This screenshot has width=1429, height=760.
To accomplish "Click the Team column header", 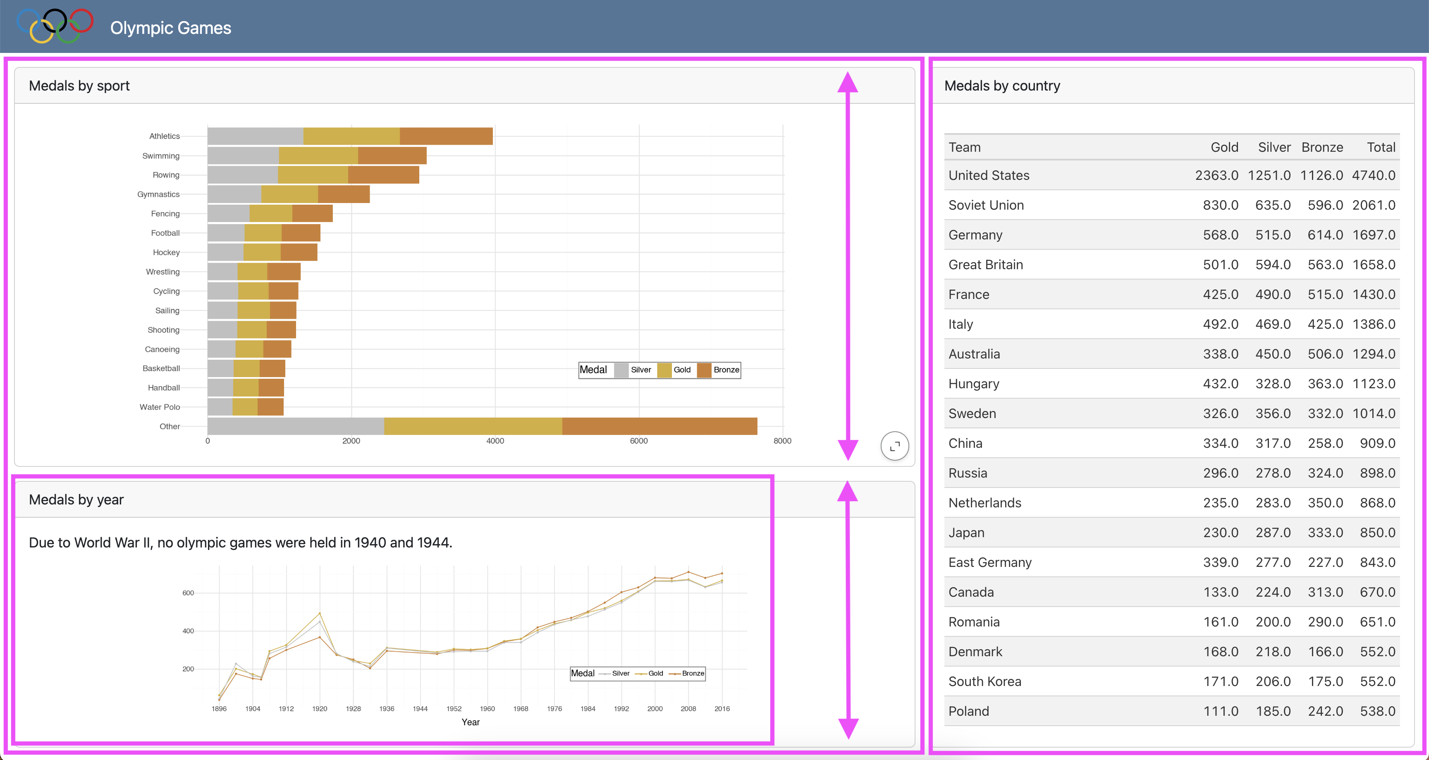I will [x=964, y=148].
